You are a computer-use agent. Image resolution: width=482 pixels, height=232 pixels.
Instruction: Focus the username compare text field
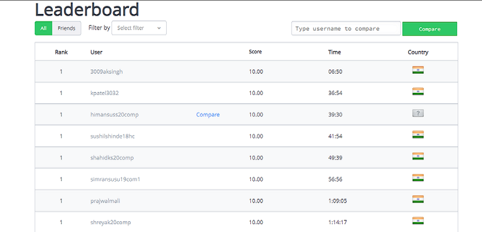[346, 28]
